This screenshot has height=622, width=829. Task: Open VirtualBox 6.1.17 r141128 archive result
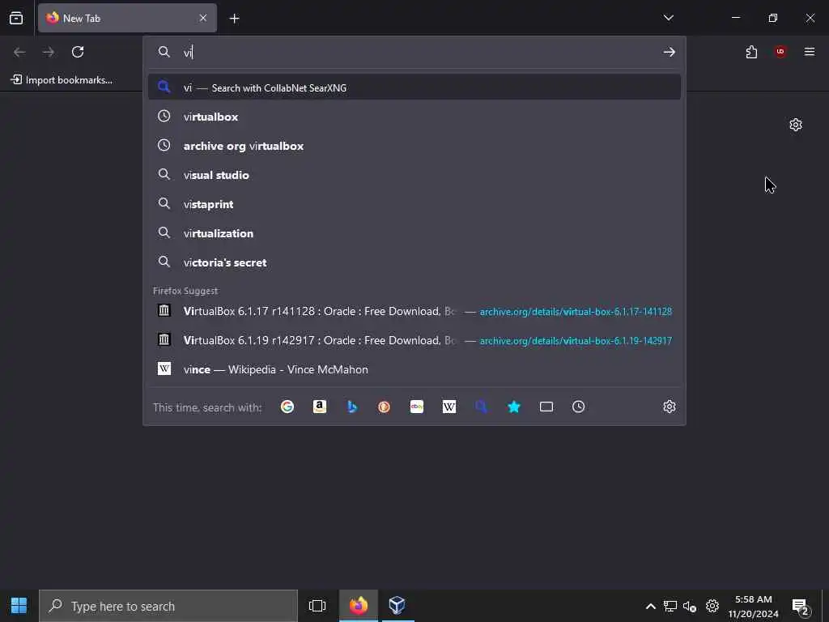(414, 311)
